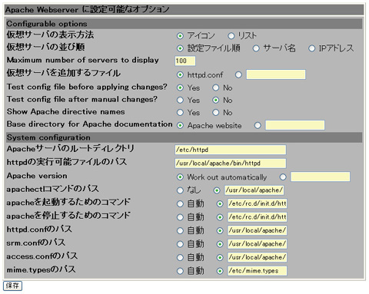This screenshot has height=294, width=369.
Task: Select custom file radio for virtual servers
Action: [238, 74]
